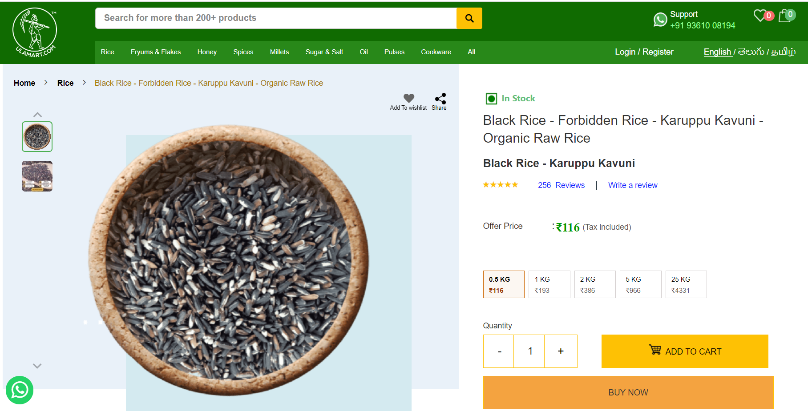The width and height of the screenshot is (808, 411).
Task: Open the Millets menu category
Action: (x=279, y=52)
